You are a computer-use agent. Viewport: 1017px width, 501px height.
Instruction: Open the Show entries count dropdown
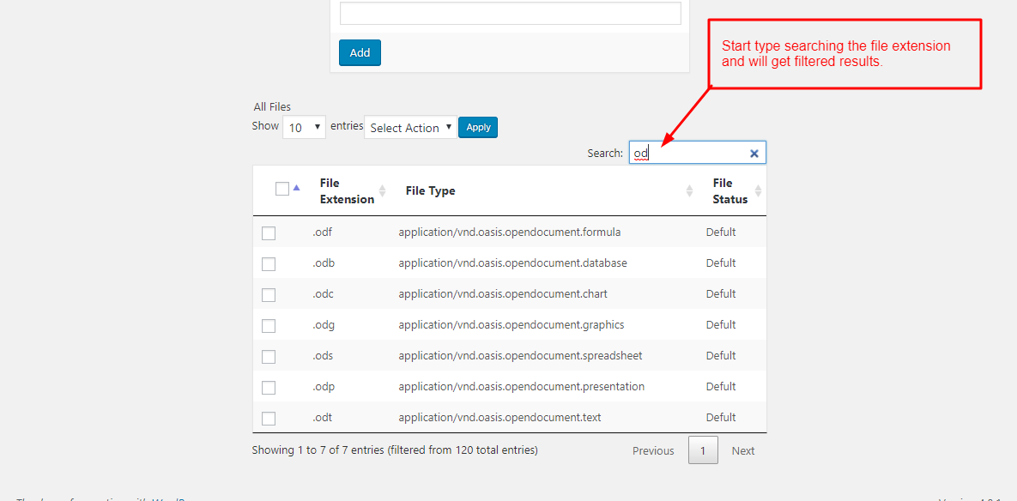[x=304, y=128]
